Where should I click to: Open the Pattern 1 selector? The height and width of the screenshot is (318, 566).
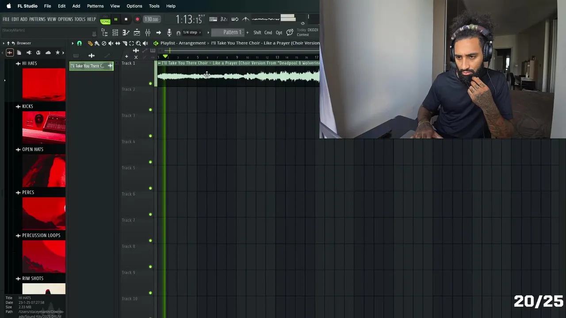click(x=228, y=32)
